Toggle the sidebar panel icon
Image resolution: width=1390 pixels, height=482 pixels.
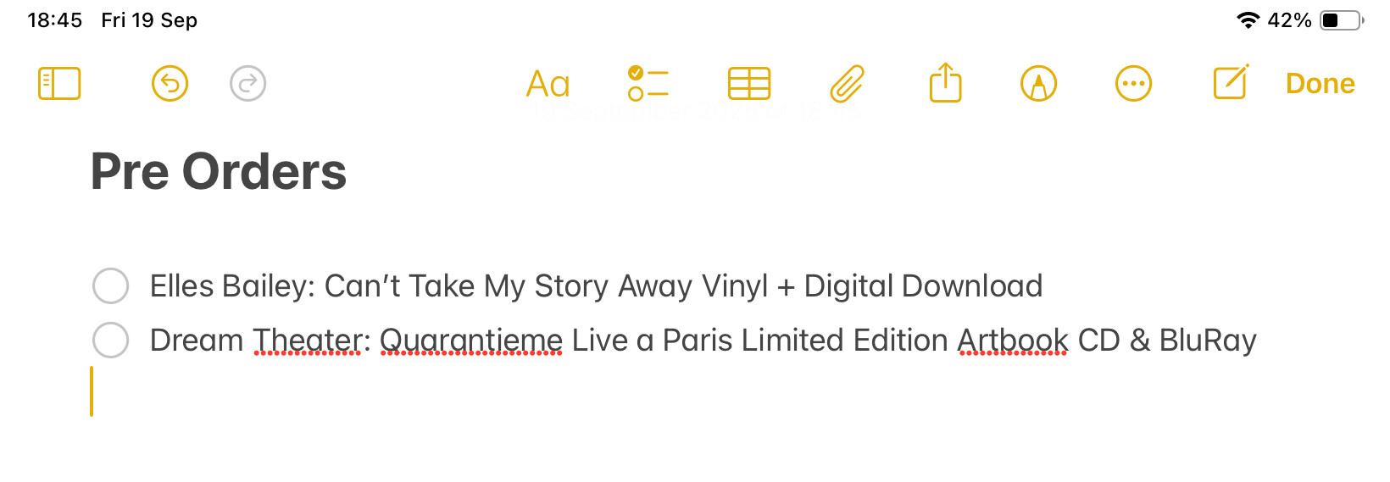coord(59,84)
